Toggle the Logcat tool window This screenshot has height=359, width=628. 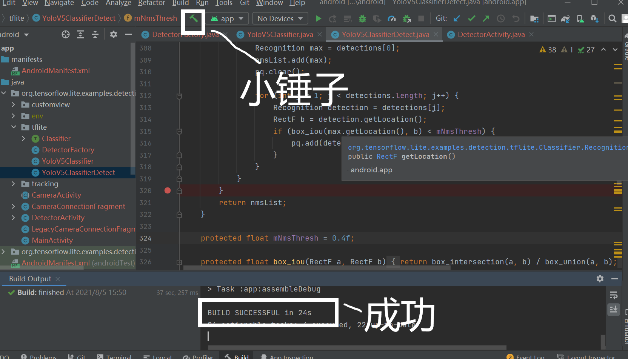(x=158, y=356)
